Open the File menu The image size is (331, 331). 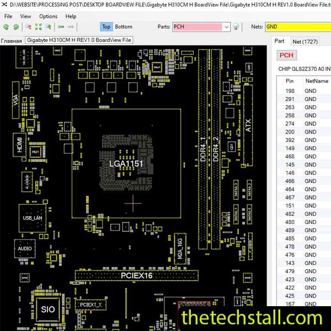(8, 17)
